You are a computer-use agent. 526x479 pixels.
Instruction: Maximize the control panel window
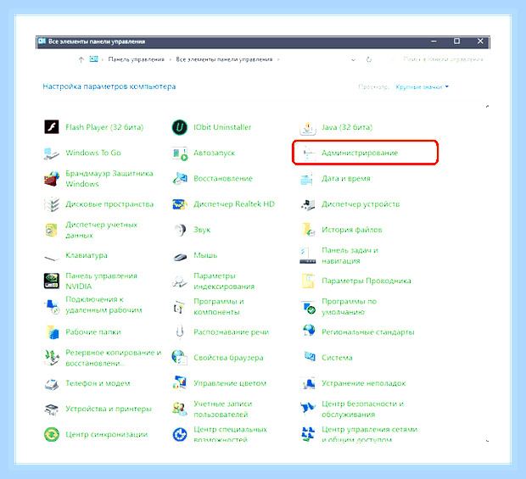pos(456,42)
